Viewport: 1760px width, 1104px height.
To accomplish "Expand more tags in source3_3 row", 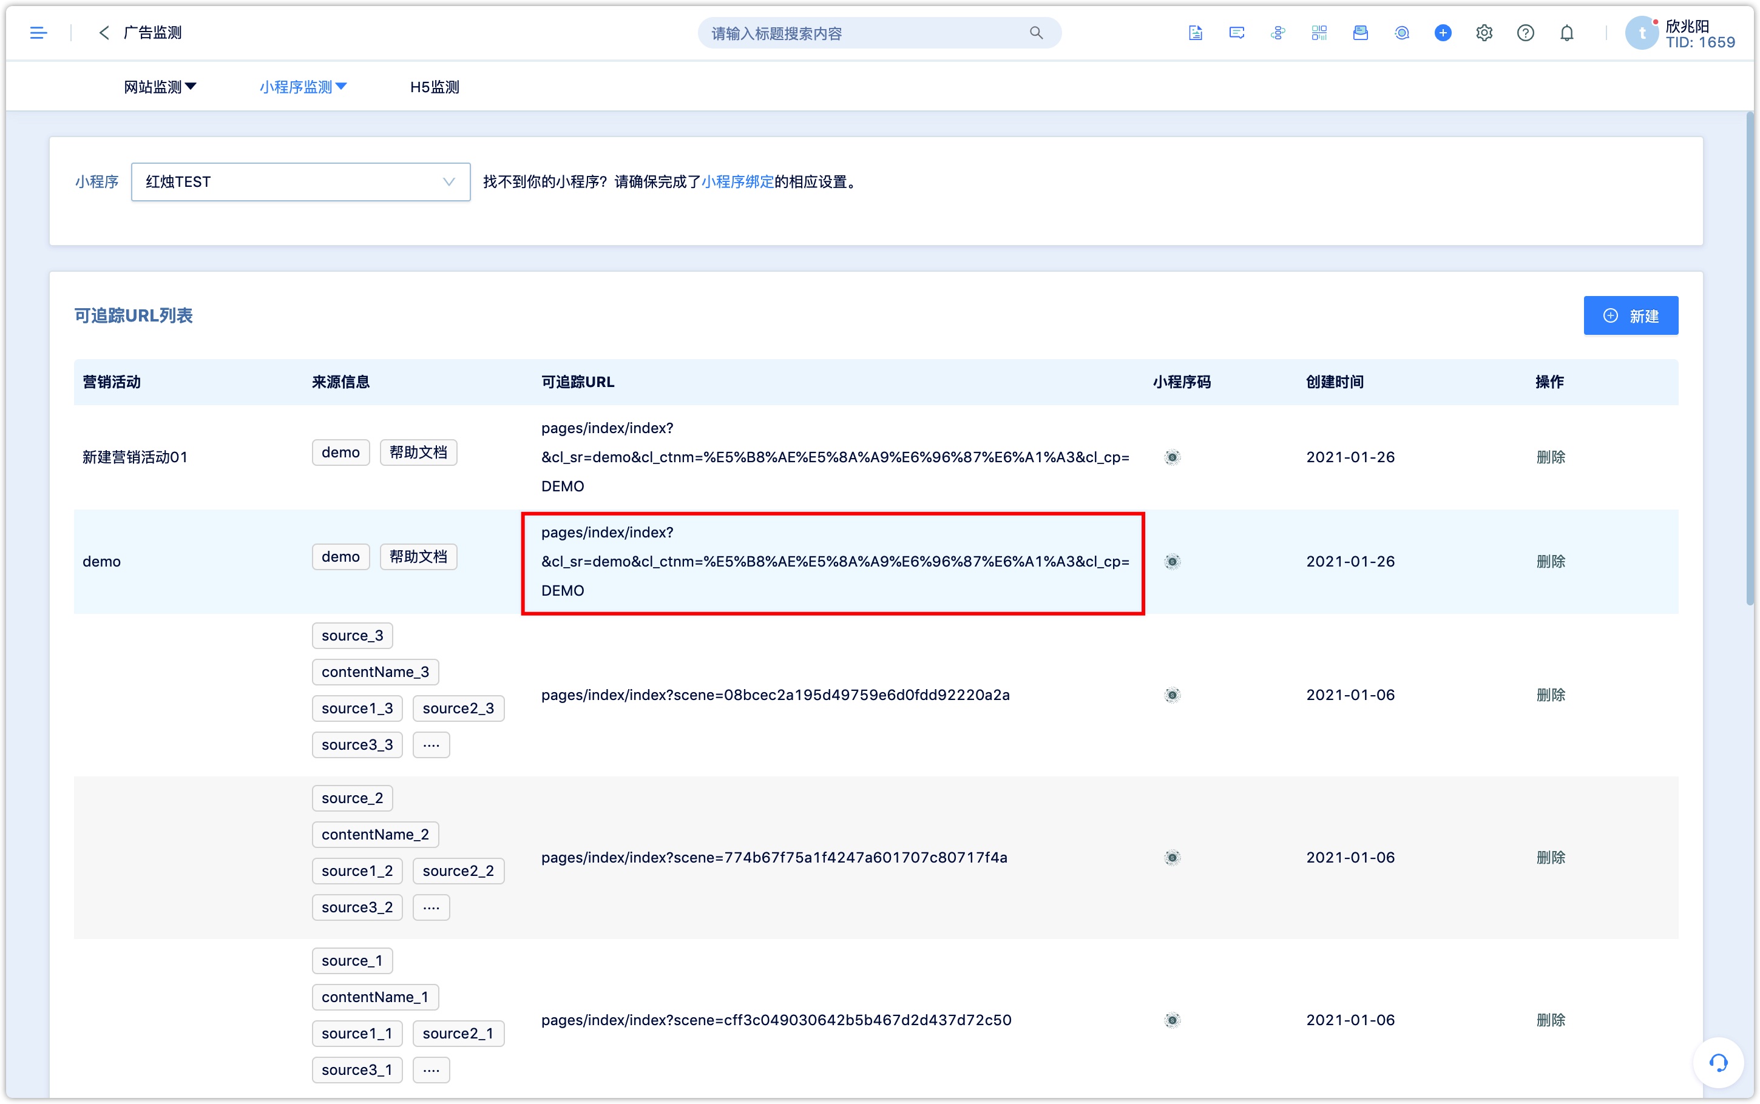I will 431,745.
